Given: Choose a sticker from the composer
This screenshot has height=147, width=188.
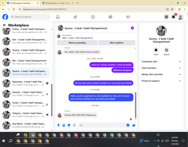Looking at the screenshot, I should pyautogui.click(x=69, y=125).
